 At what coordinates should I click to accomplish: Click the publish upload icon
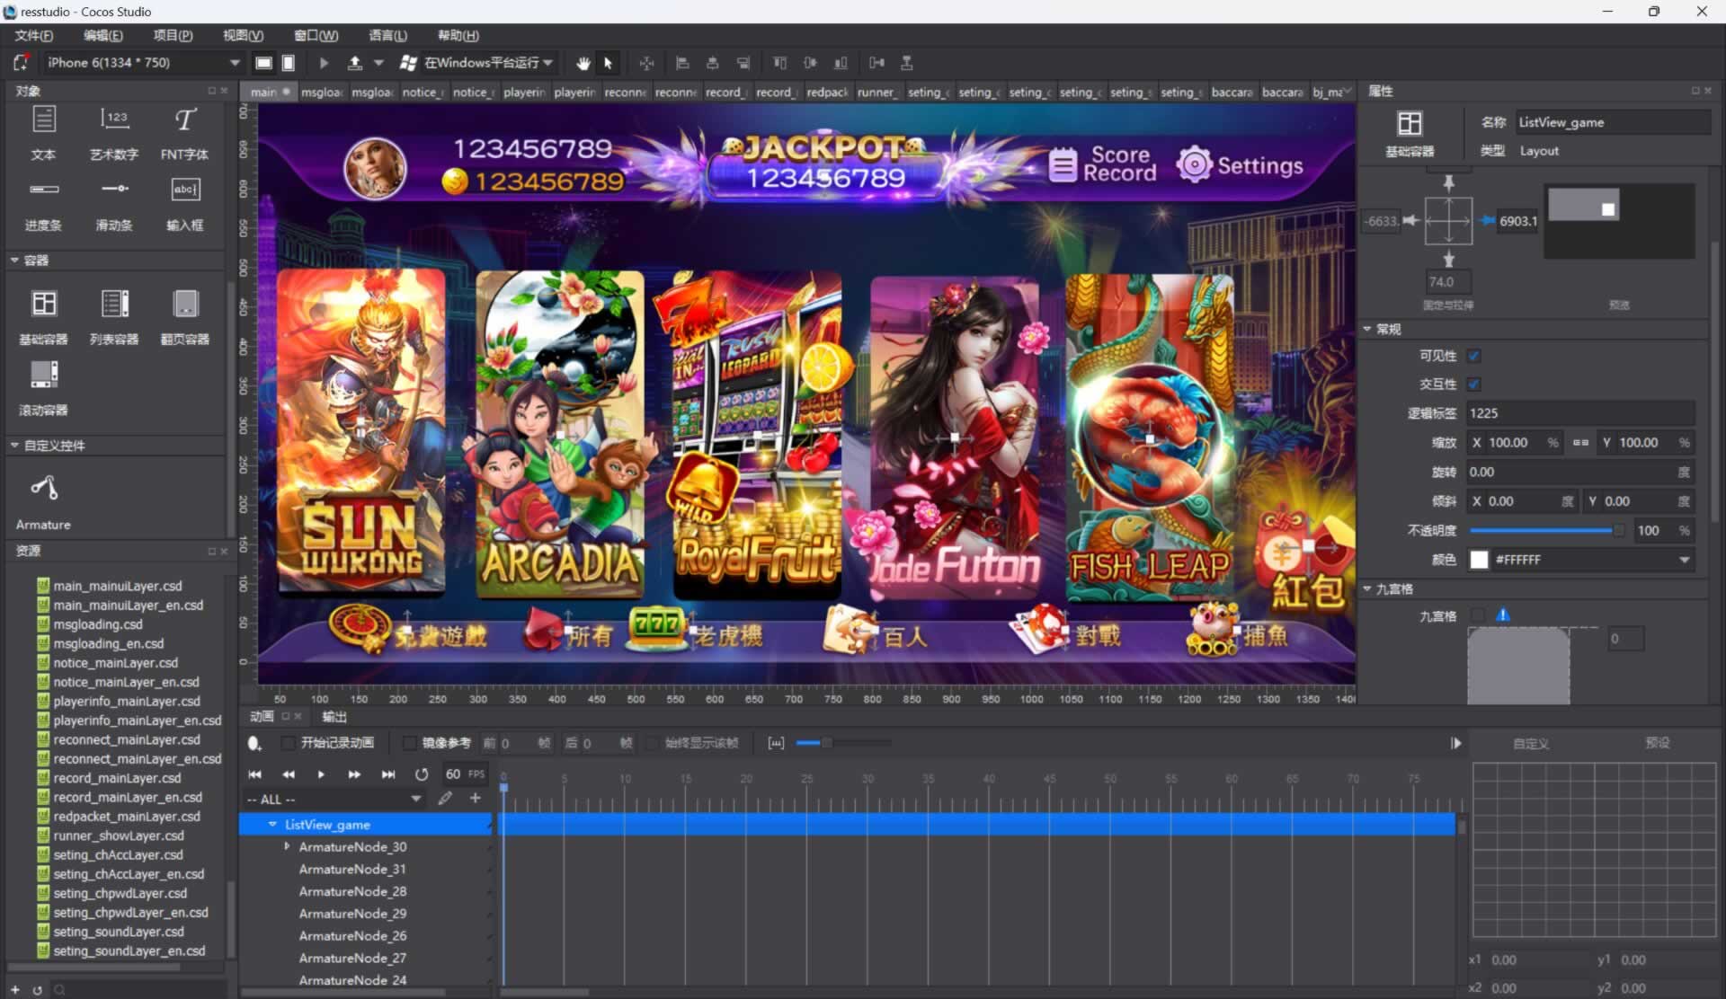355,63
